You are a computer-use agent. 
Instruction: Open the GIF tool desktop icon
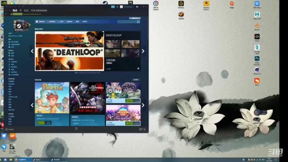tap(12, 137)
